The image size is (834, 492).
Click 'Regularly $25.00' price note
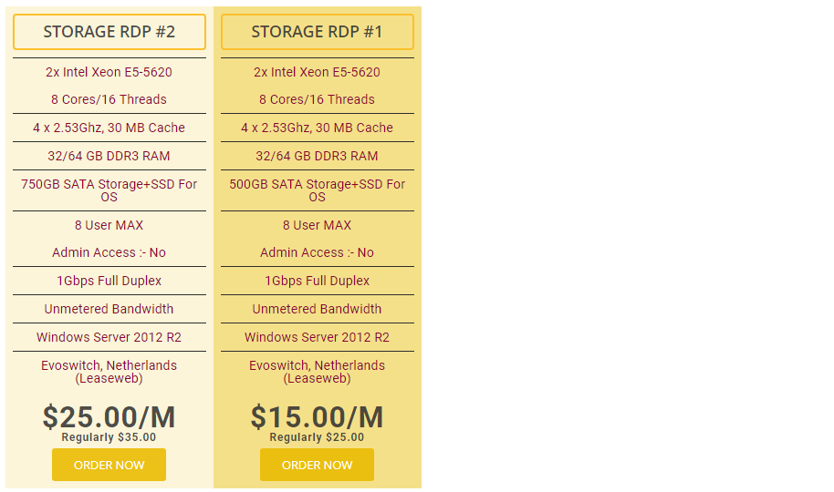pos(317,437)
